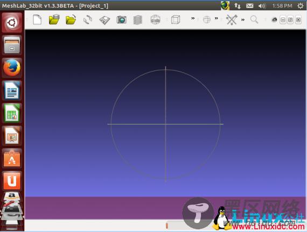Click the 1:58 PM clock indicator

(282, 6)
